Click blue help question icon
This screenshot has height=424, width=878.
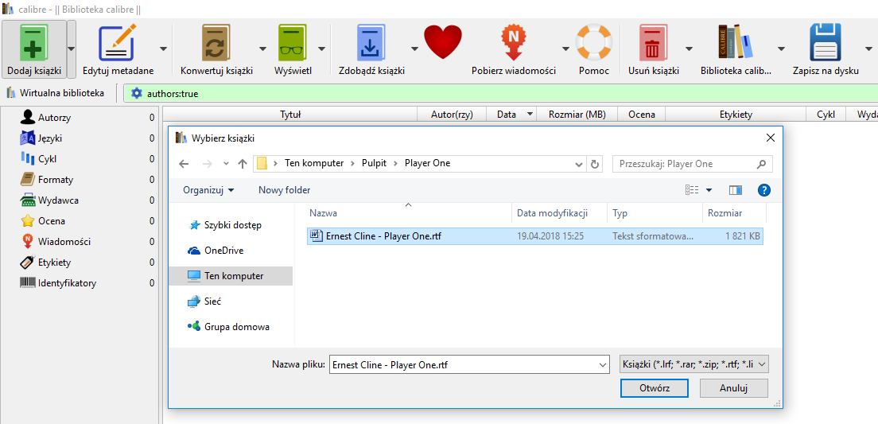(763, 190)
